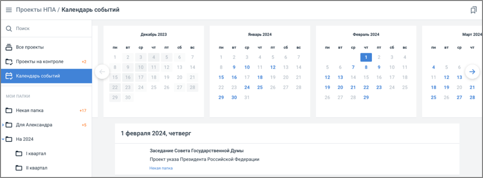Open the I квартал subfolder
Viewport: 483px width, 178px height.
point(46,154)
